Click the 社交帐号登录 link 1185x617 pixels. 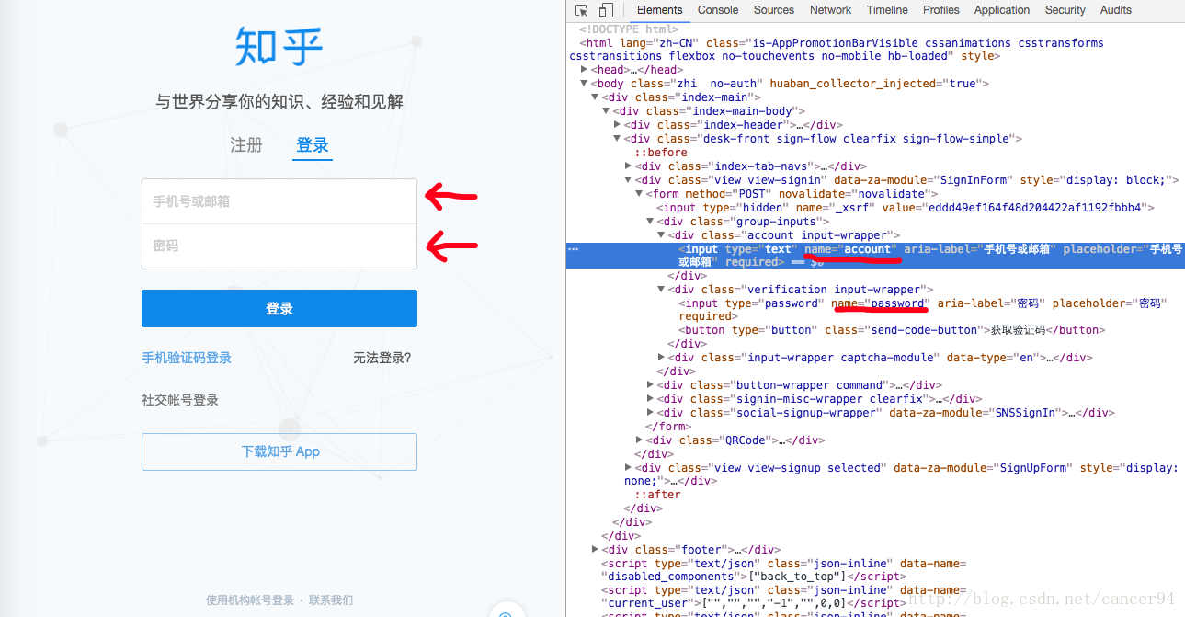180,400
